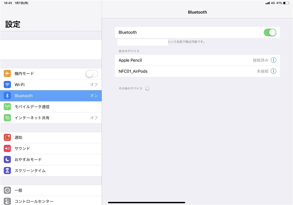Tap the Bluetooth page title
This screenshot has width=293, height=205.
[x=197, y=12]
